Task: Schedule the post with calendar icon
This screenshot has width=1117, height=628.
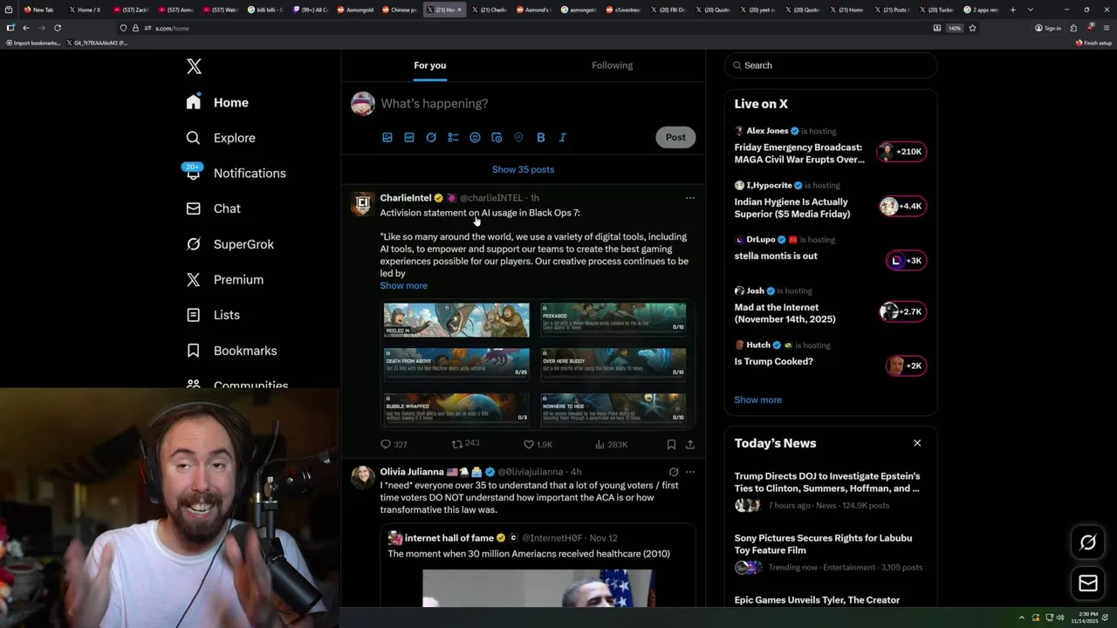Action: click(497, 137)
